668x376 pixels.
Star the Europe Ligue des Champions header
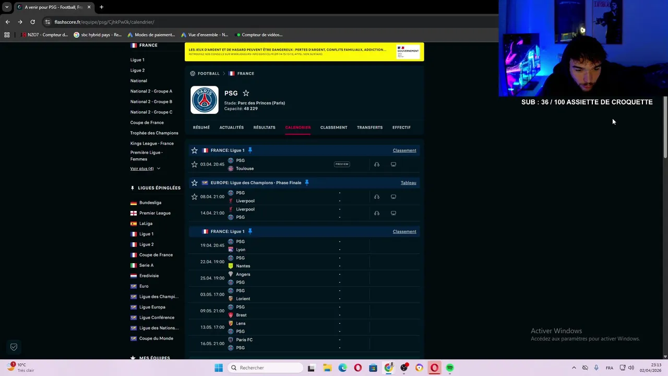pyautogui.click(x=195, y=183)
